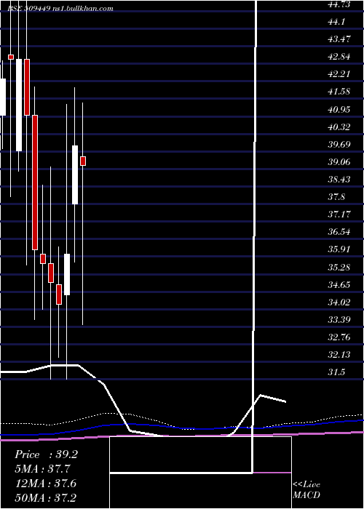Click the small red candle near 42.84
This screenshot has width=364, height=509.
(11, 57)
